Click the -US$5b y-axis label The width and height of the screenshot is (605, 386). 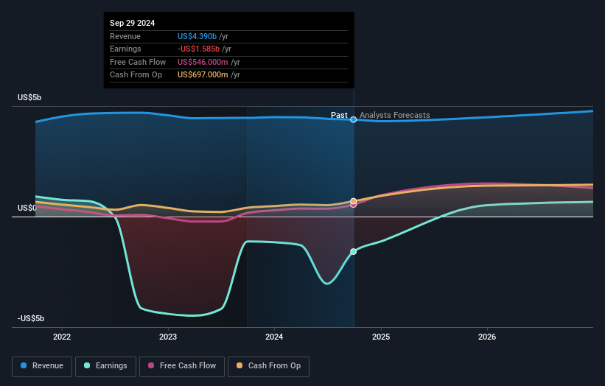pos(31,318)
